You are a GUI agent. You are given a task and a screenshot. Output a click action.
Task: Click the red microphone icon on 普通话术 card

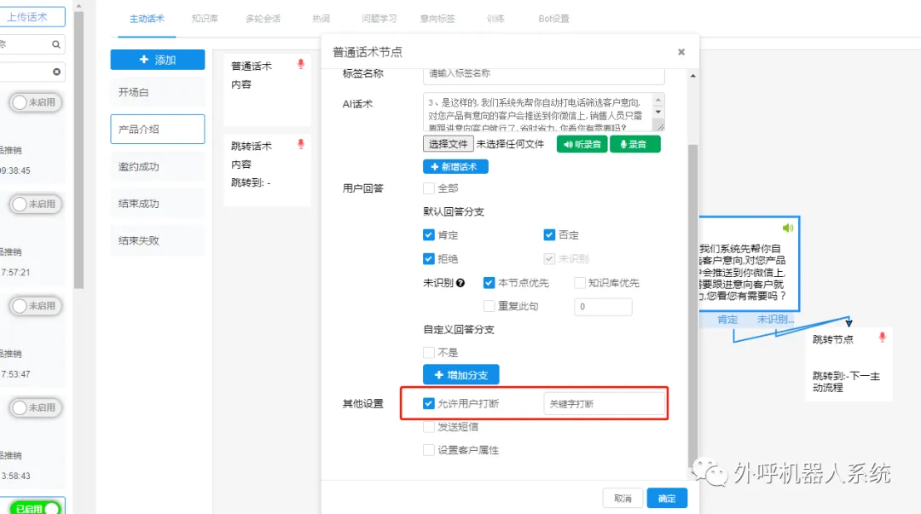[x=301, y=64]
